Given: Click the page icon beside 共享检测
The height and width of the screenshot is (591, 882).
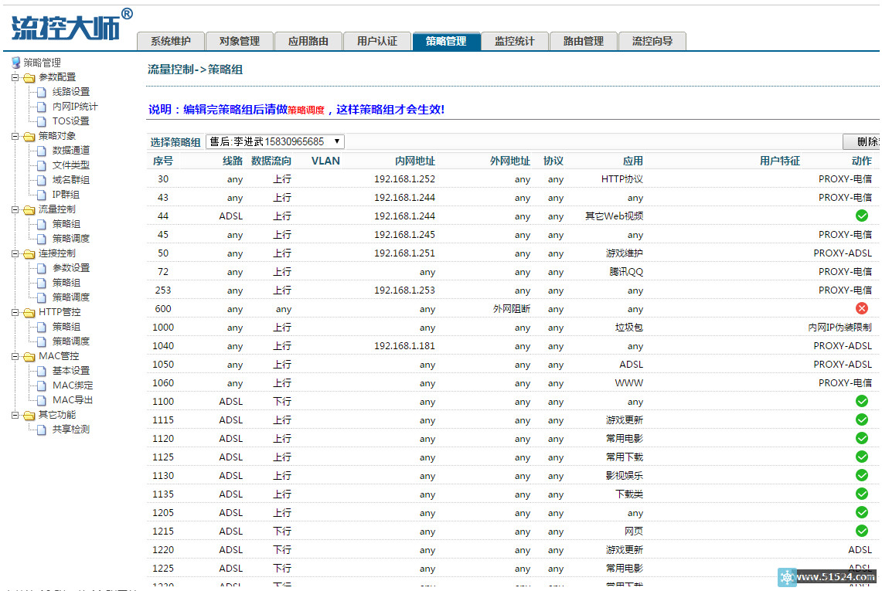Looking at the screenshot, I should (x=42, y=430).
